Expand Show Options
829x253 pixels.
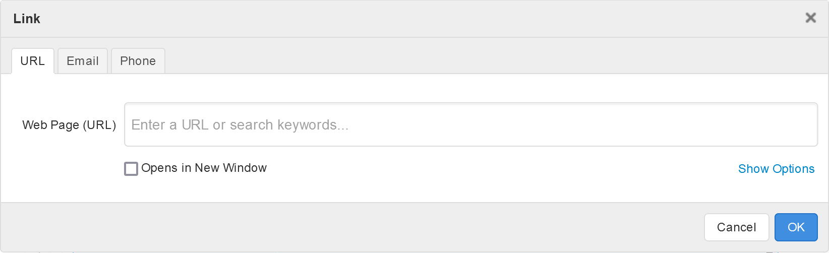click(776, 169)
